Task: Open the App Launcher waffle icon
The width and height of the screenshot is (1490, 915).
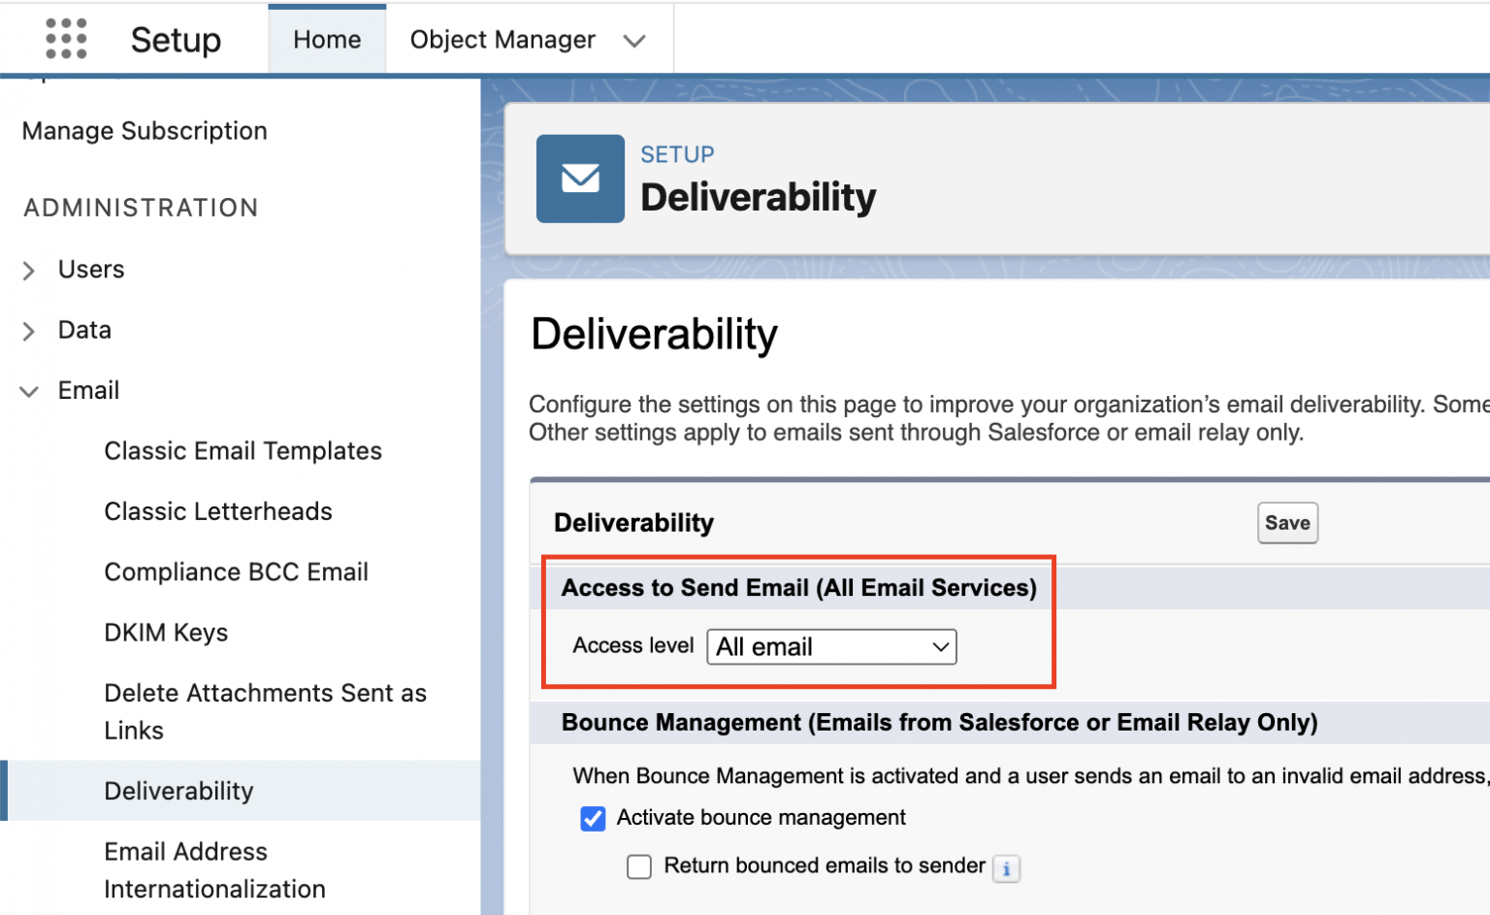Action: [x=64, y=39]
